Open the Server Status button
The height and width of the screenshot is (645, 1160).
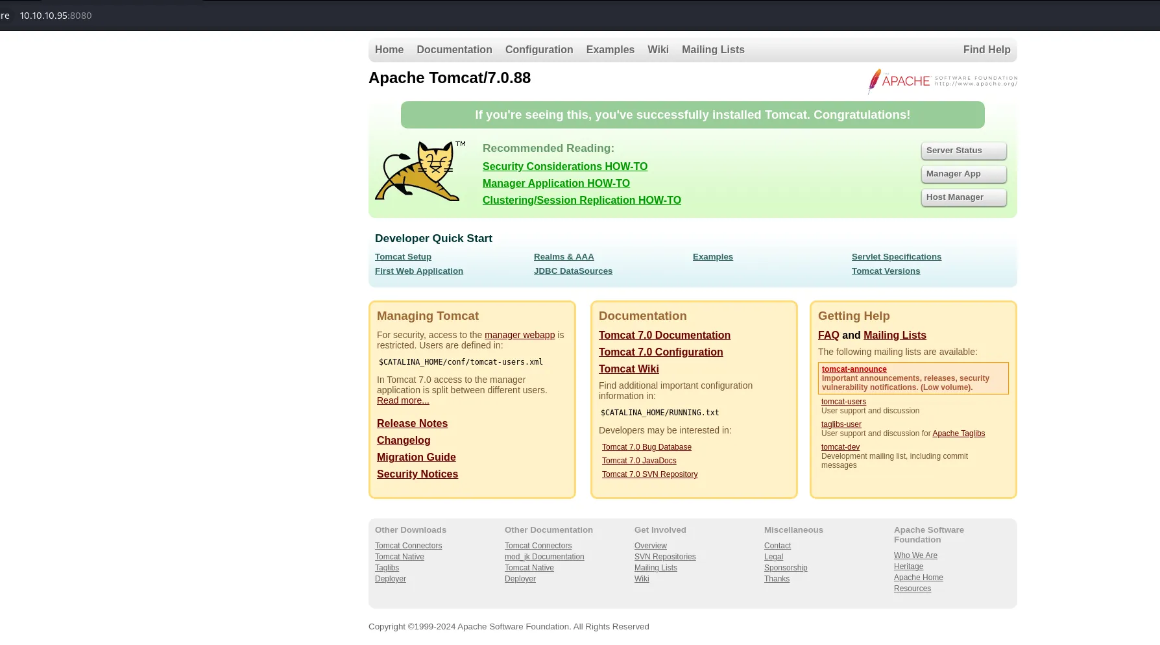click(x=963, y=151)
